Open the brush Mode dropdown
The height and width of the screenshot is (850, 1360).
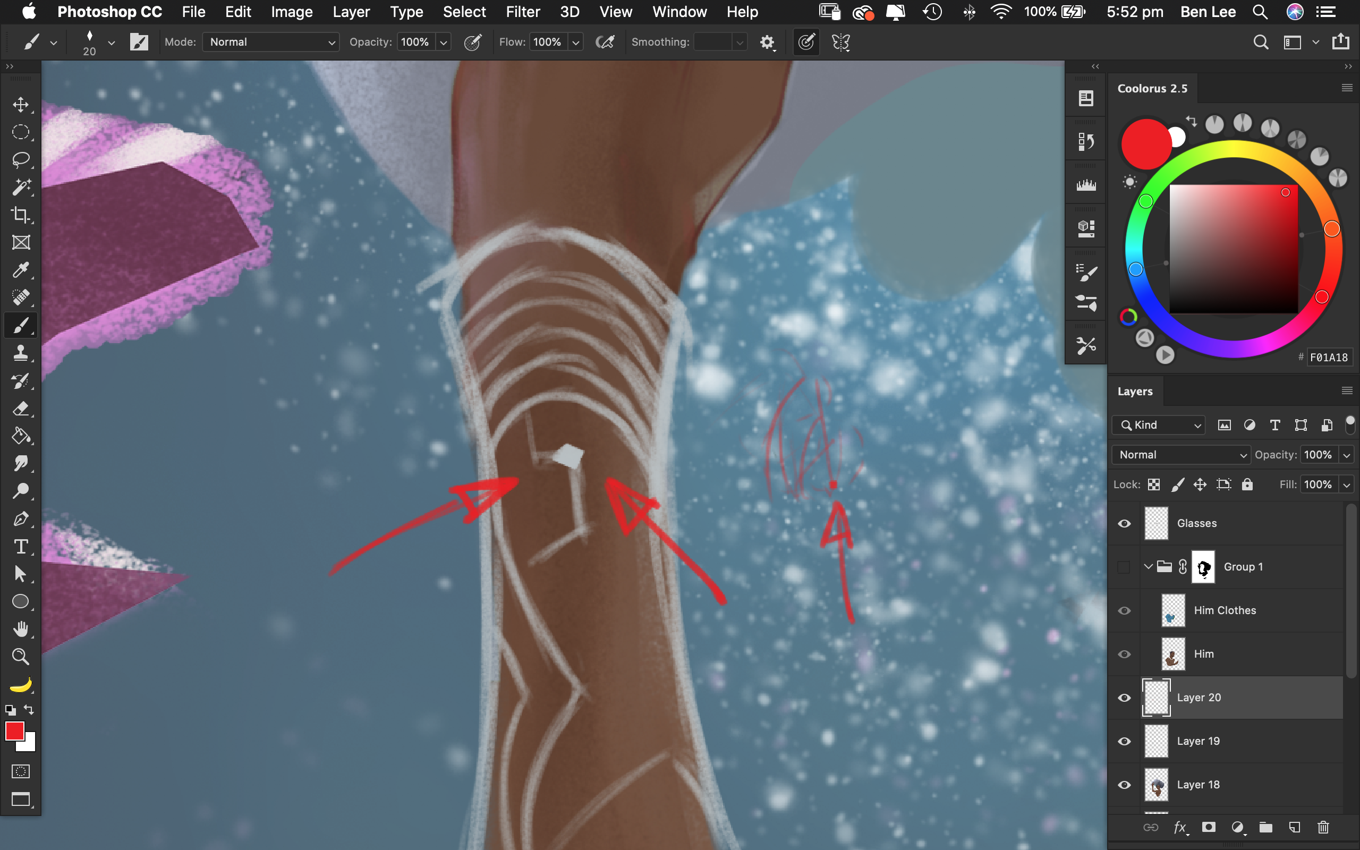(270, 42)
